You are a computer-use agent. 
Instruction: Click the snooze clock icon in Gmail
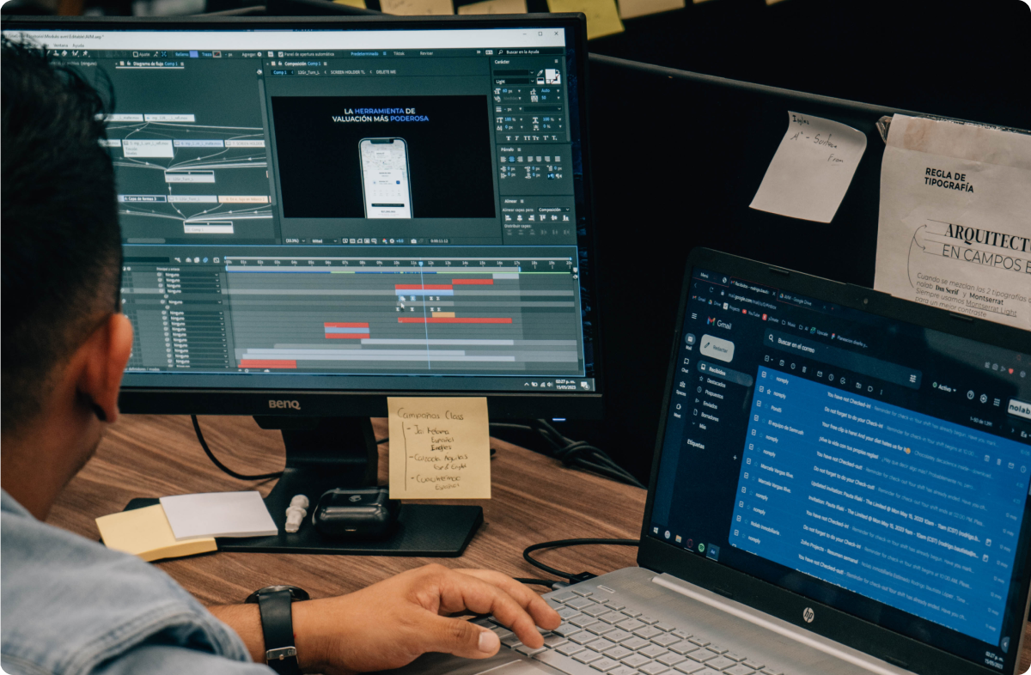pos(831,378)
